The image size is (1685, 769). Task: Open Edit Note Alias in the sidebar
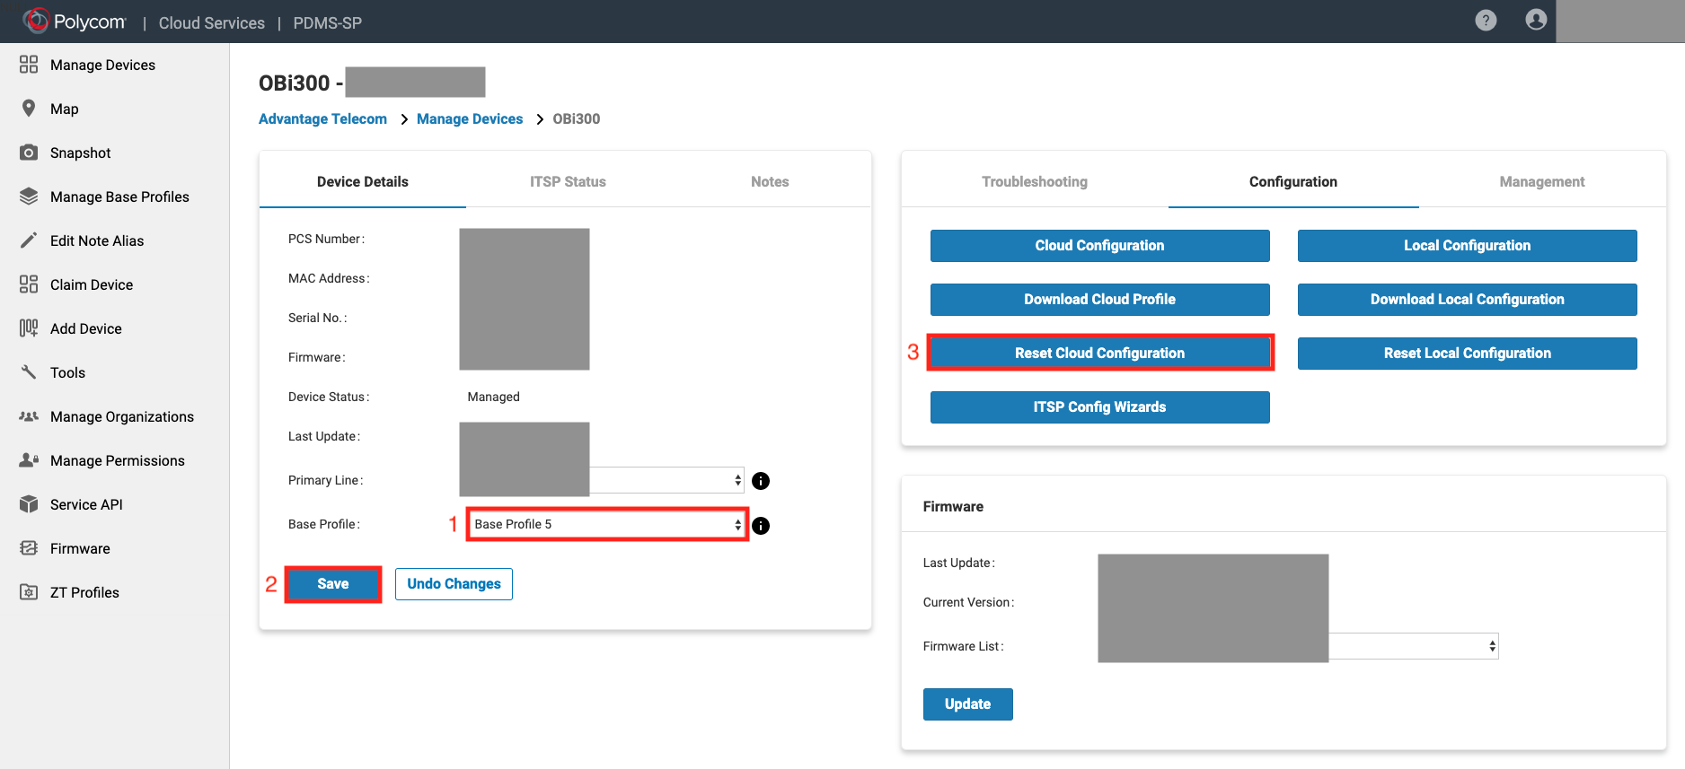(97, 240)
